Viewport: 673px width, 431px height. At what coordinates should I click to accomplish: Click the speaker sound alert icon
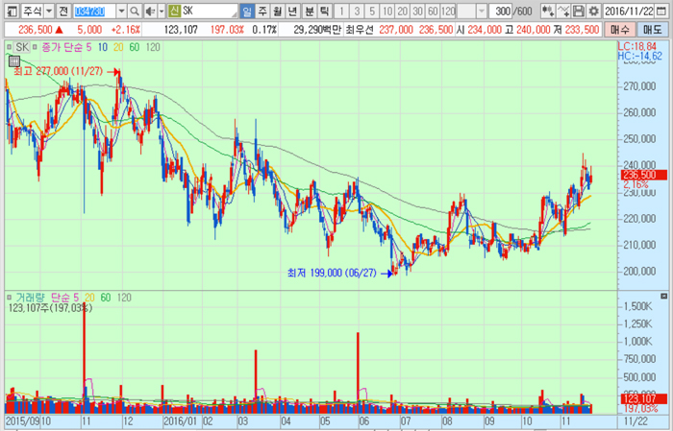150,12
